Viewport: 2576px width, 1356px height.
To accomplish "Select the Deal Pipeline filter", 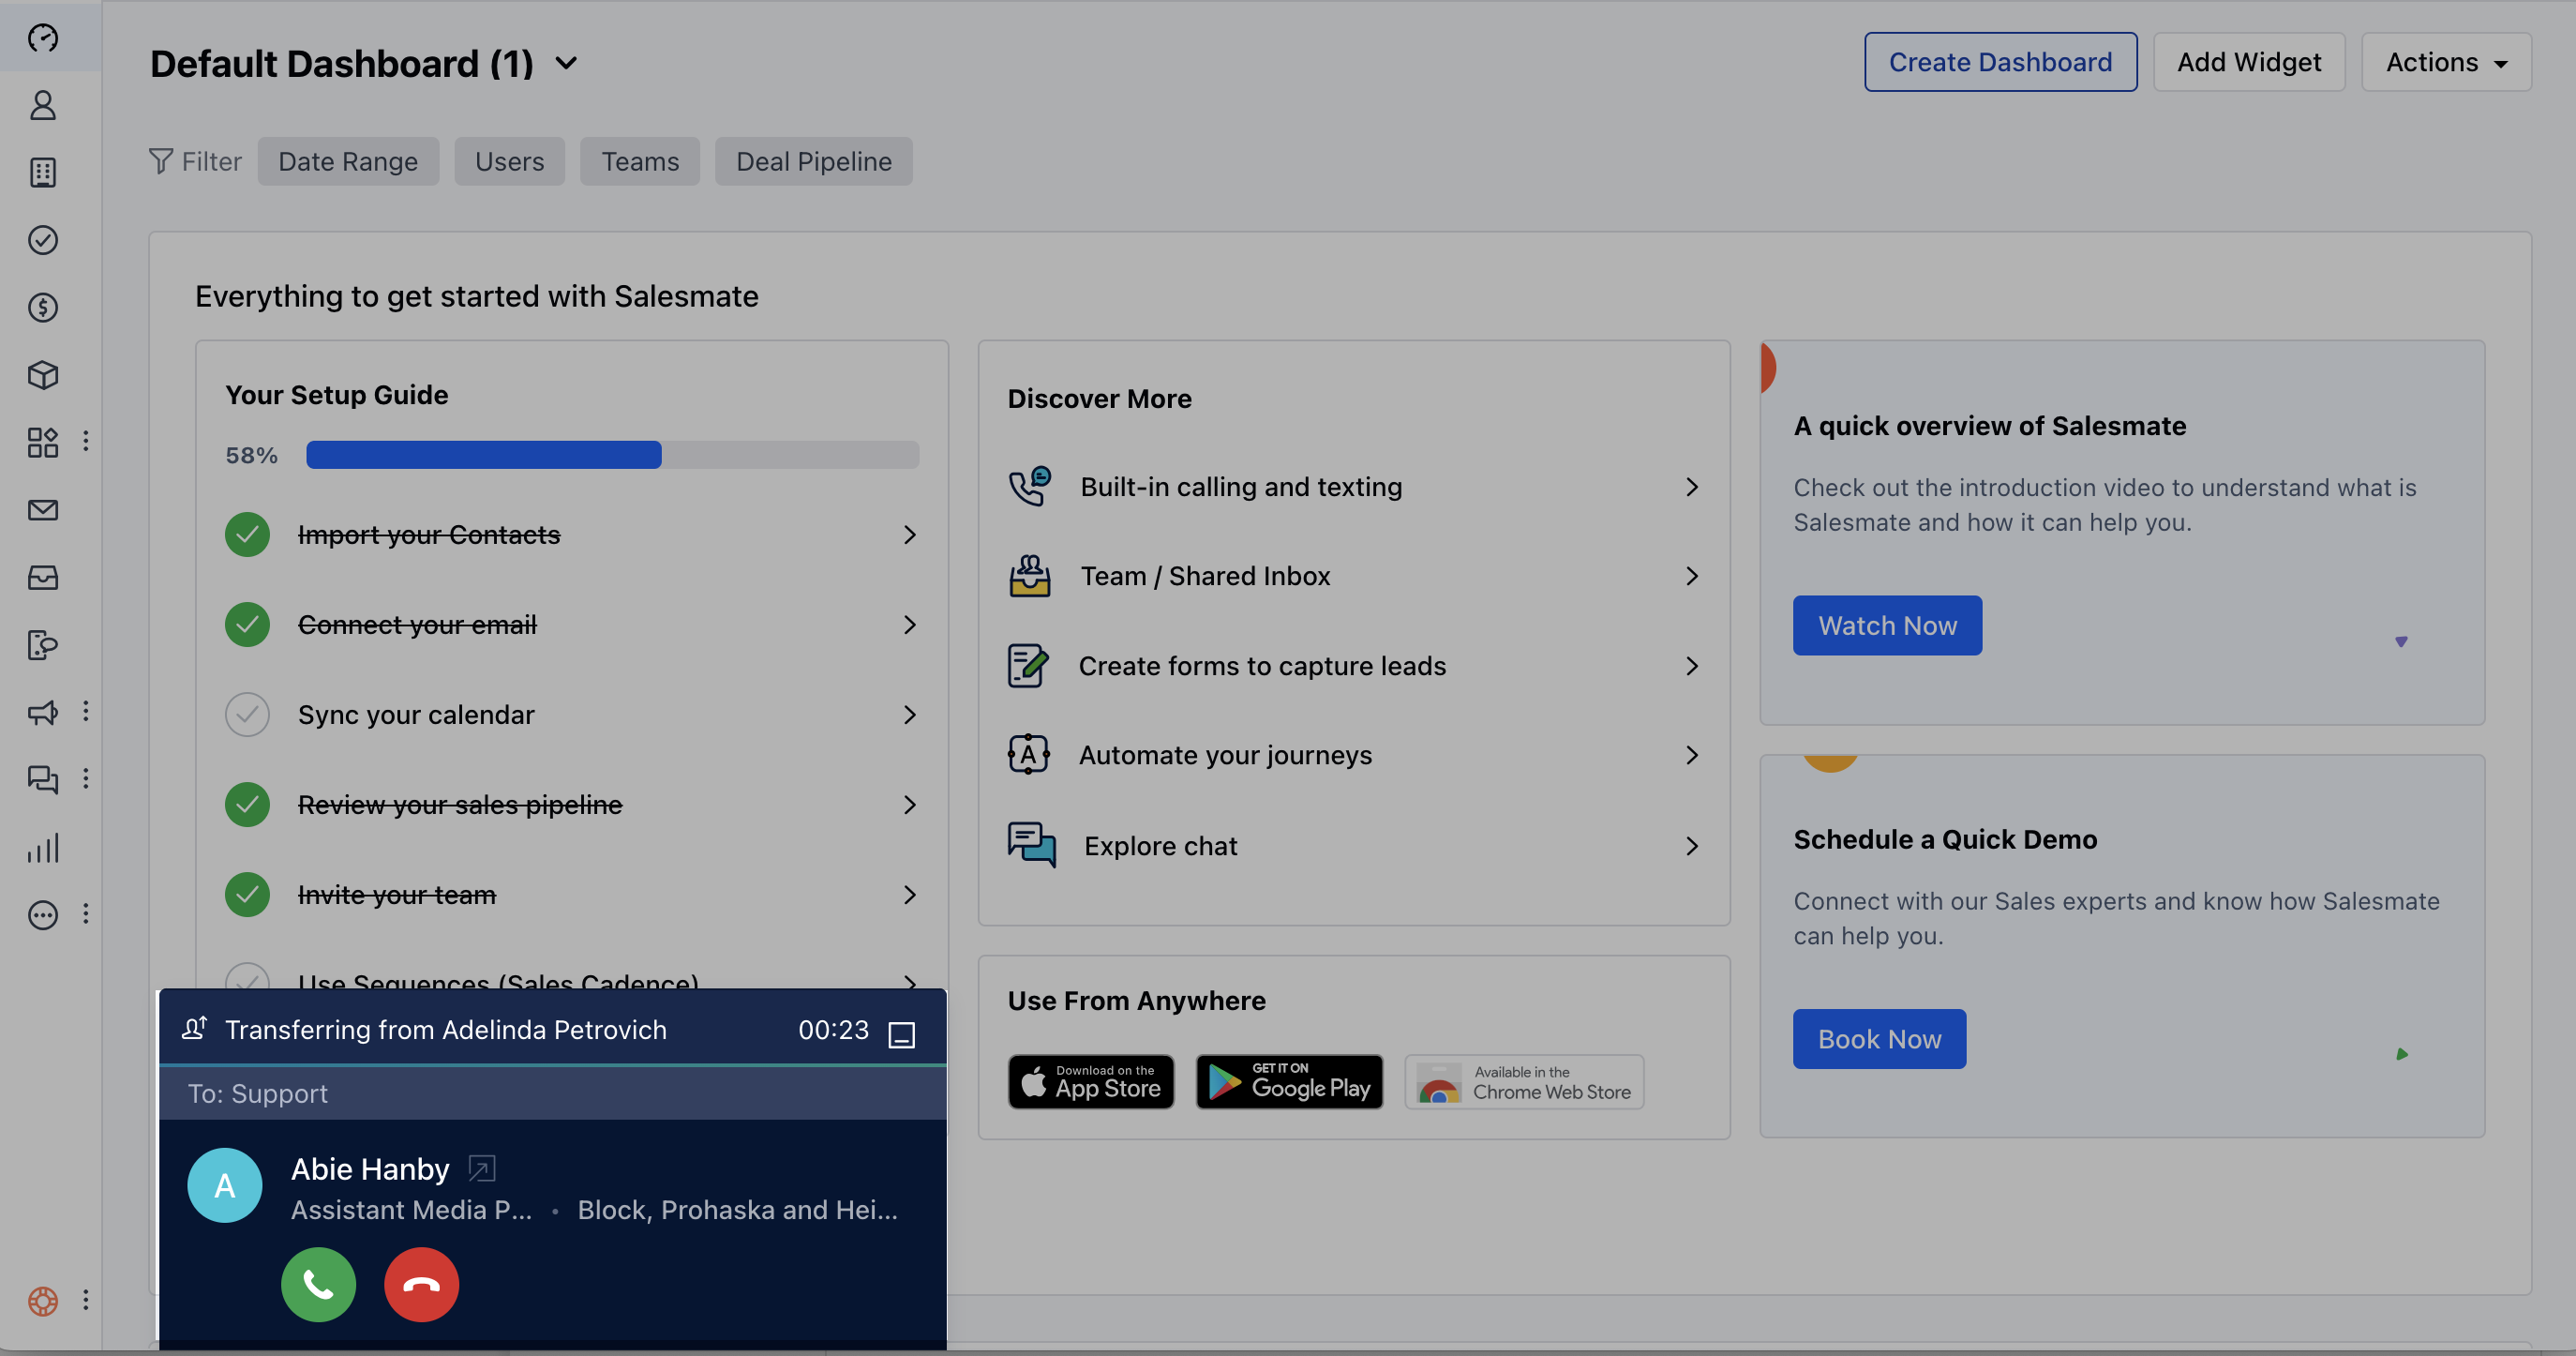I will pyautogui.click(x=813, y=161).
